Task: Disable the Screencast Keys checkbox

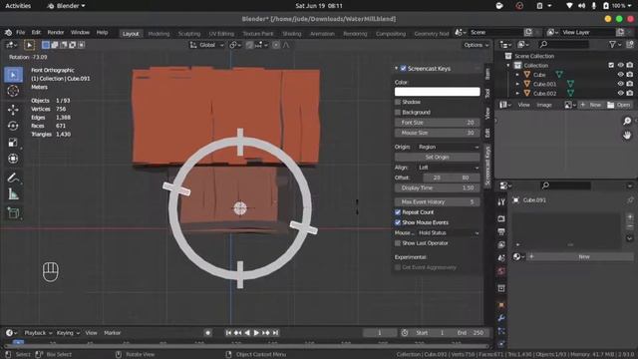Action: tap(403, 69)
